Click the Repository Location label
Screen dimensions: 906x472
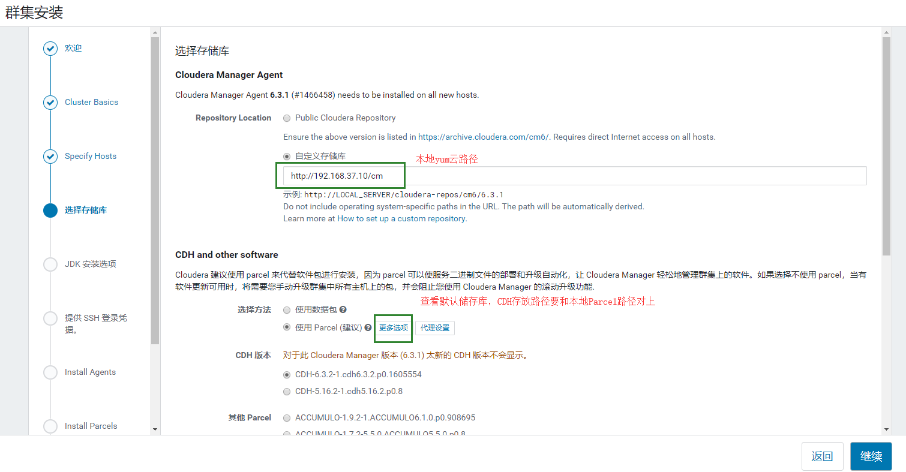(x=233, y=118)
